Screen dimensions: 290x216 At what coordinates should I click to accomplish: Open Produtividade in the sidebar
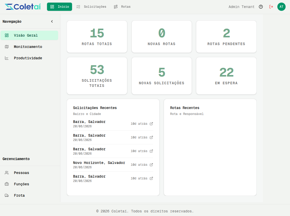(x=29, y=58)
